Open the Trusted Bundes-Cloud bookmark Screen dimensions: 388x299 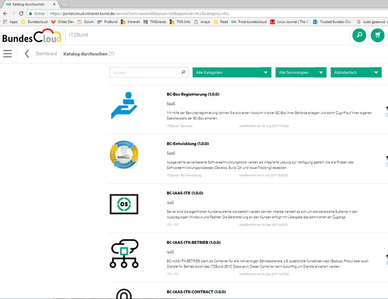[333, 22]
